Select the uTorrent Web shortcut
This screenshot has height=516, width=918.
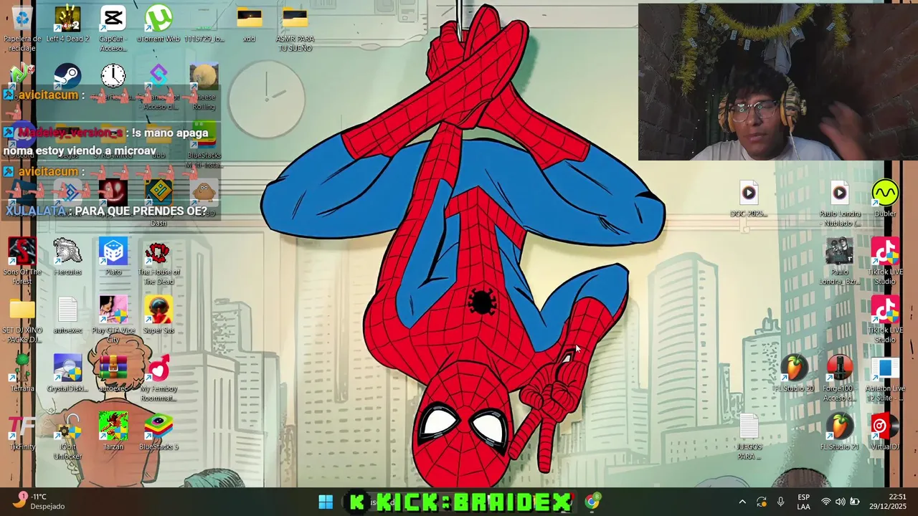point(158,19)
